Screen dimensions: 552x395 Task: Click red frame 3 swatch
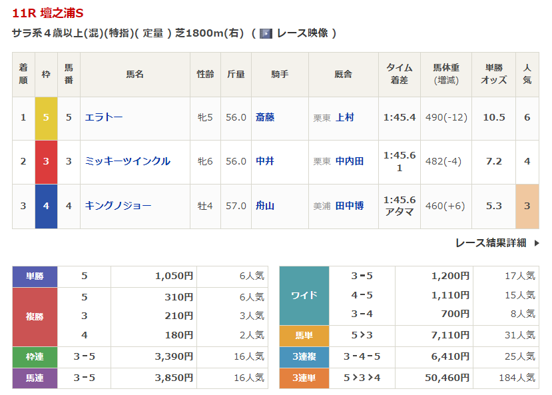(46, 162)
